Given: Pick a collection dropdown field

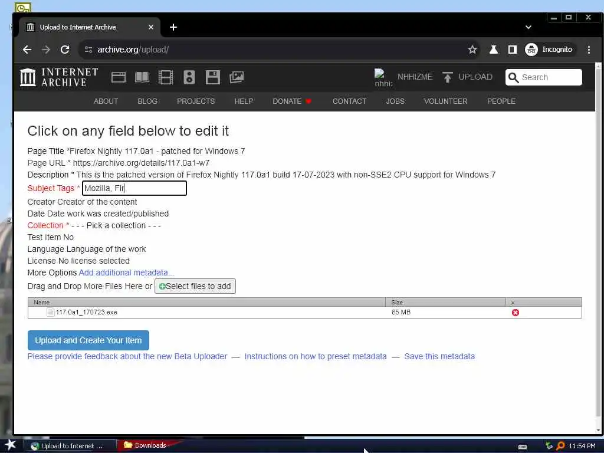Looking at the screenshot, I should pyautogui.click(x=116, y=226).
